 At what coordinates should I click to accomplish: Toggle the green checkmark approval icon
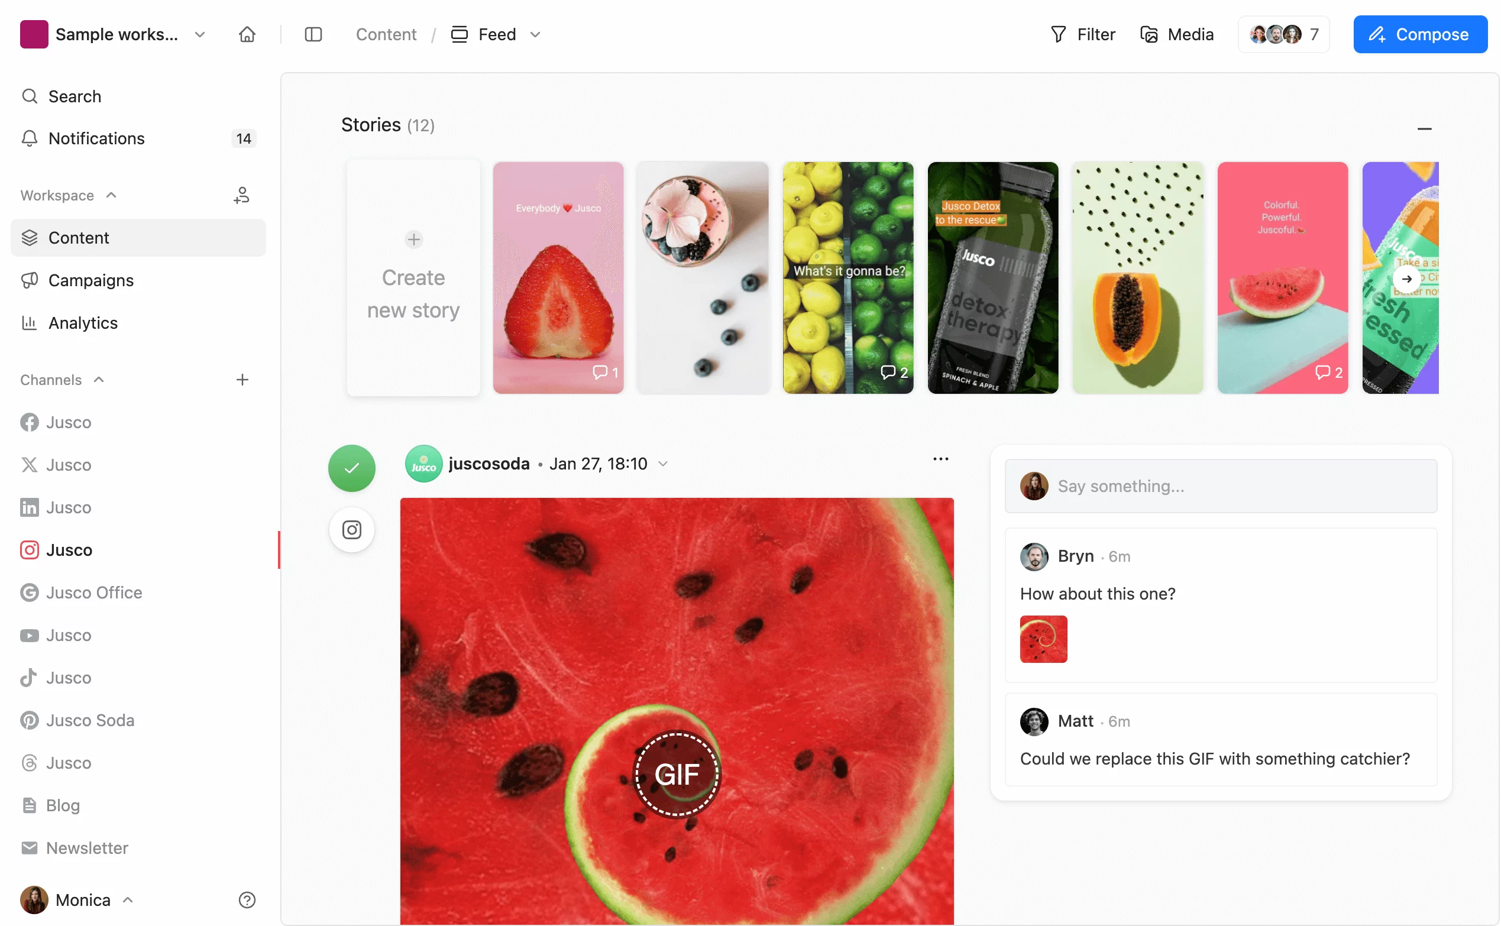click(352, 467)
